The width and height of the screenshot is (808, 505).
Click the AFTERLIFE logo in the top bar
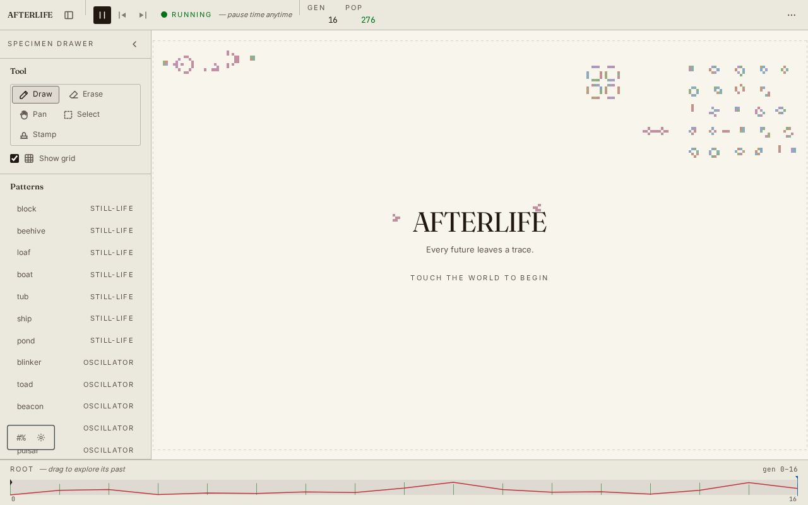tap(30, 15)
